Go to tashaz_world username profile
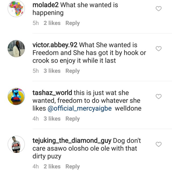This screenshot has height=173, width=172. click(52, 93)
